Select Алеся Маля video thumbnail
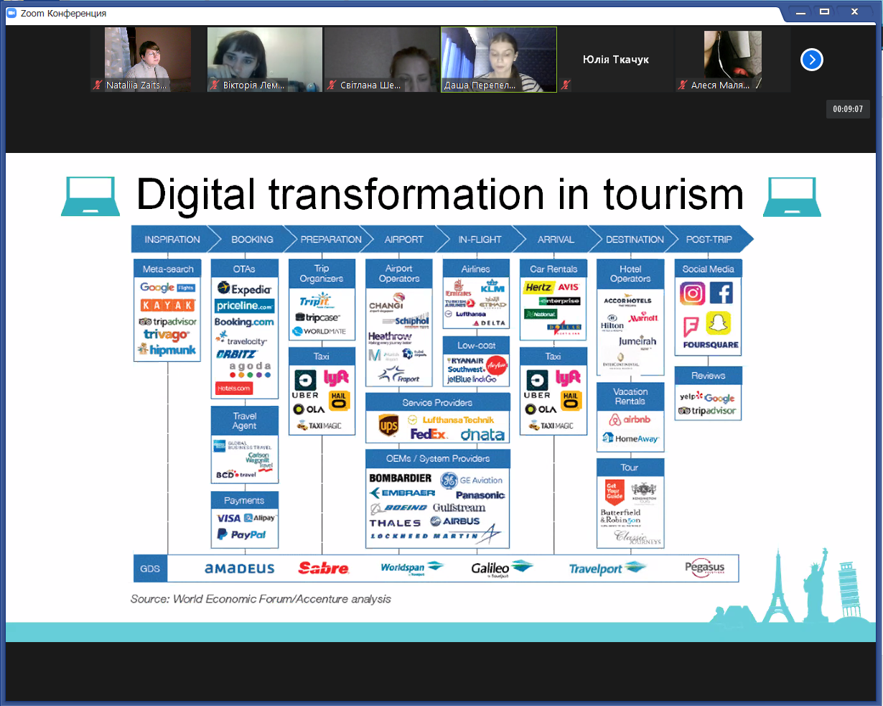Screen dimensions: 883x706 [733, 60]
